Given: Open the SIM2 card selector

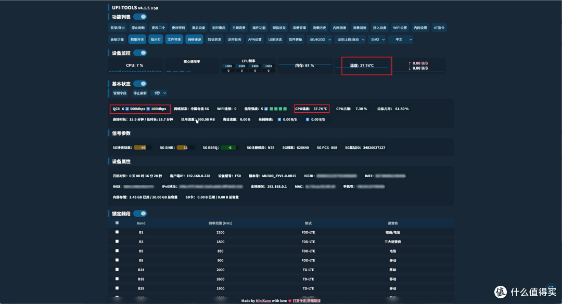Looking at the screenshot, I should [x=377, y=39].
